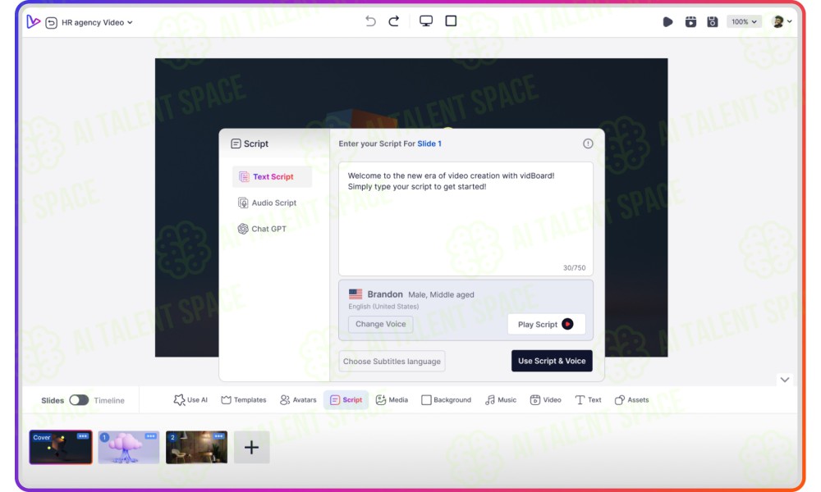Open the Text tool
821x492 pixels.
588,400
